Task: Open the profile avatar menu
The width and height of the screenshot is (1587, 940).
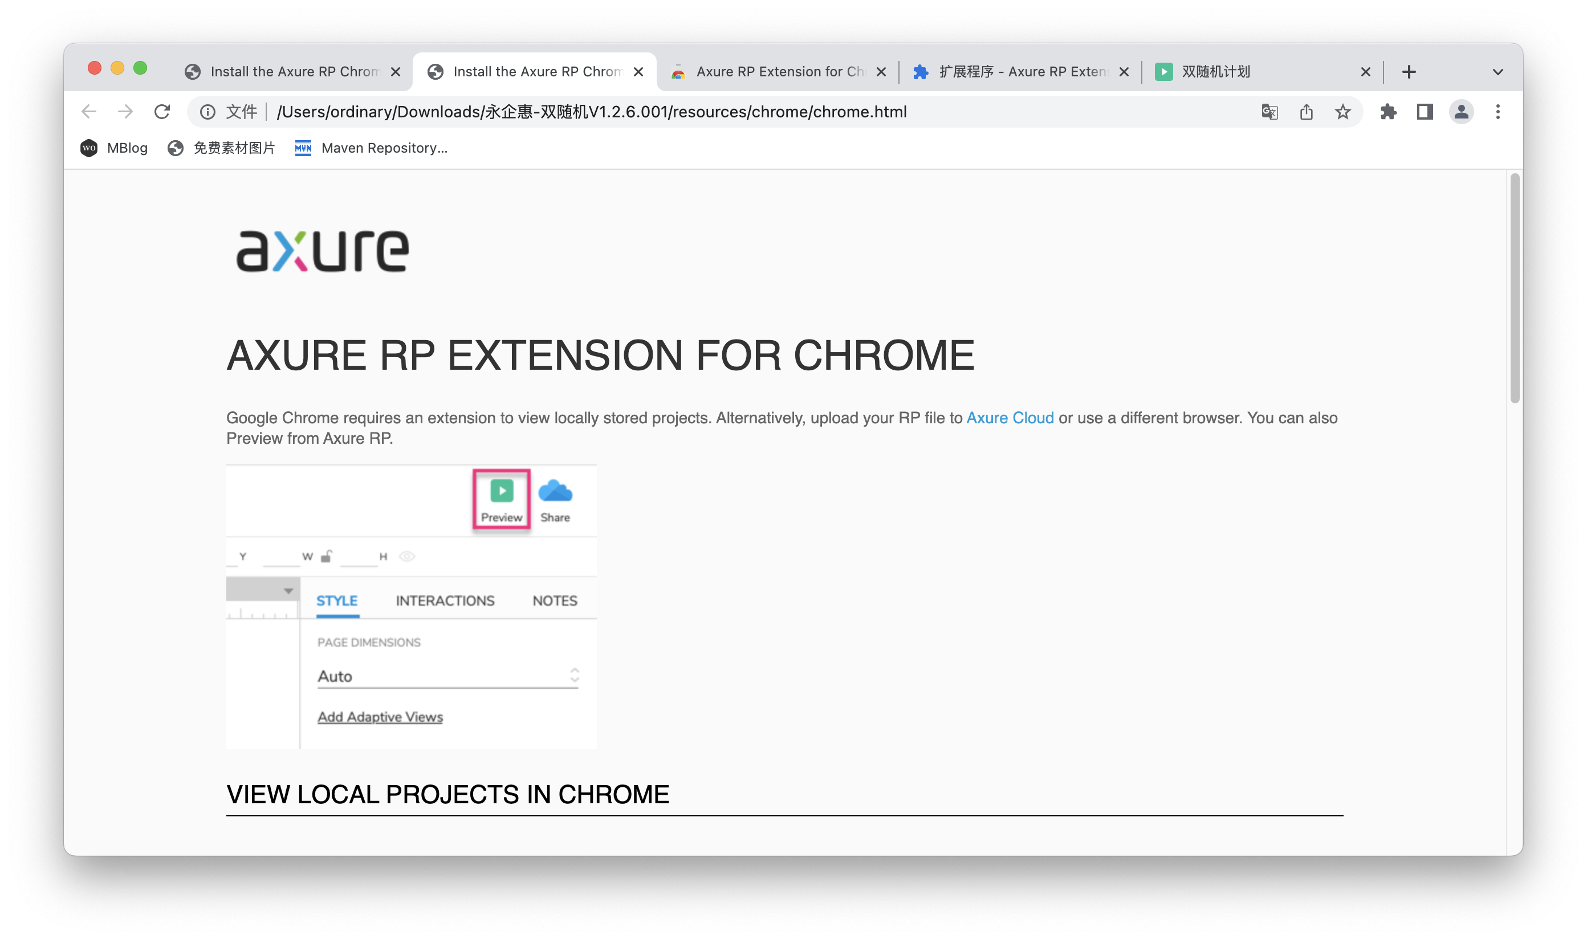Action: point(1461,112)
